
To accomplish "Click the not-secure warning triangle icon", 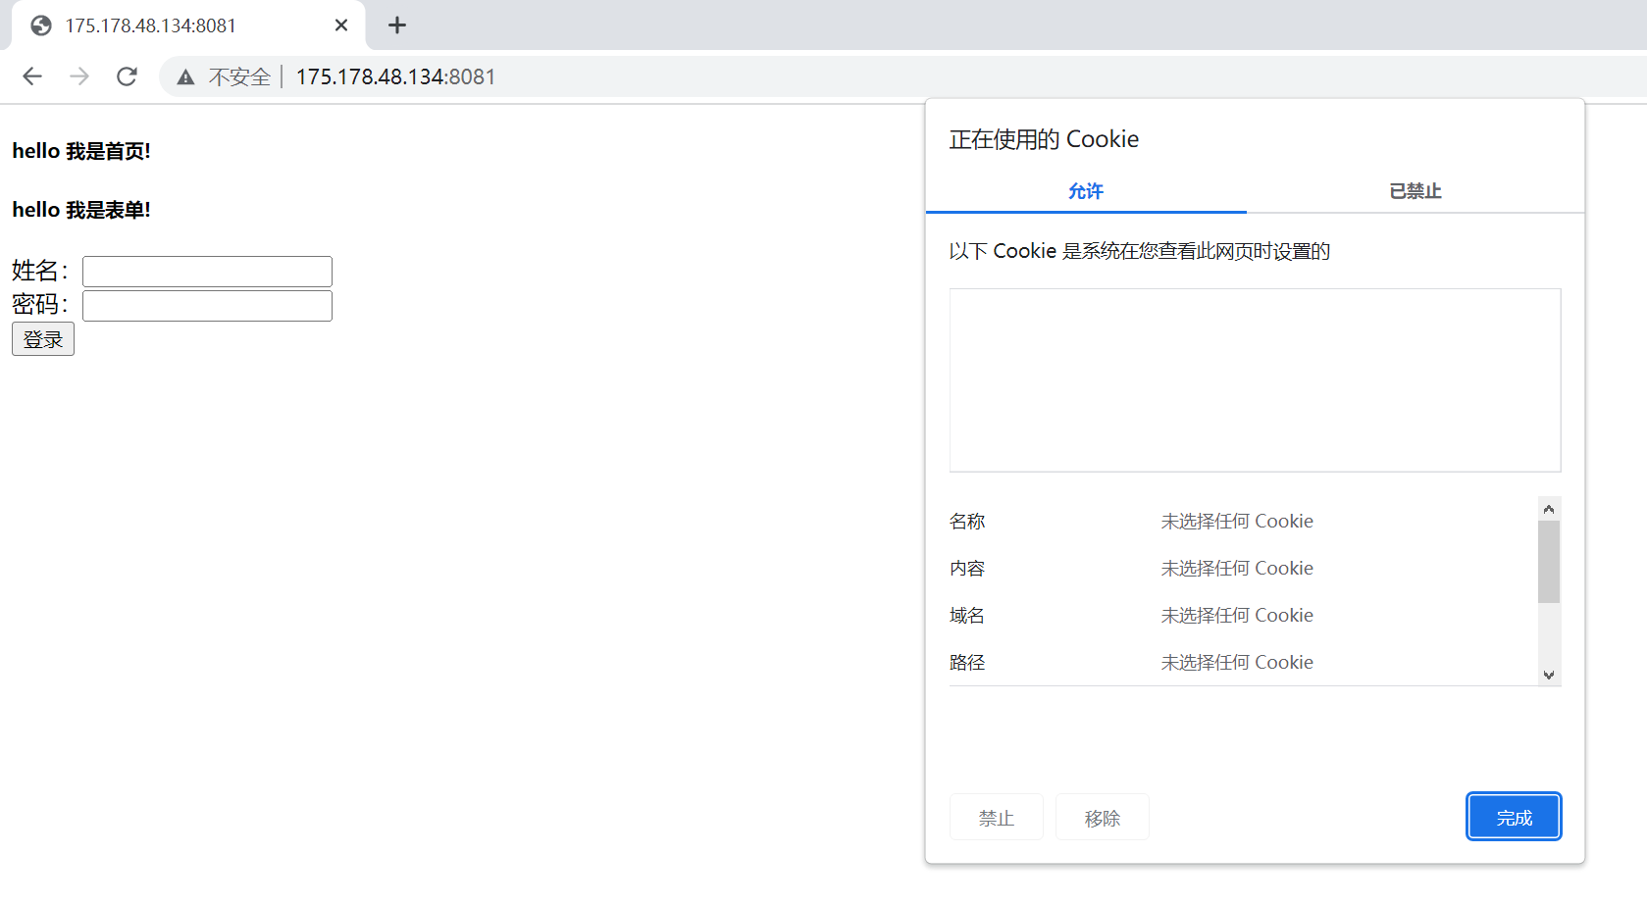I will (x=185, y=76).
